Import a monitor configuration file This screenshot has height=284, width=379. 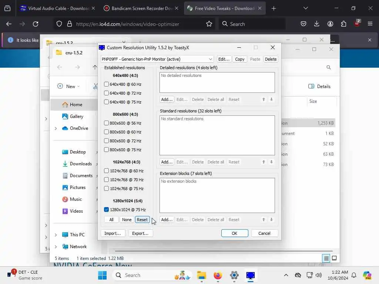(113, 234)
